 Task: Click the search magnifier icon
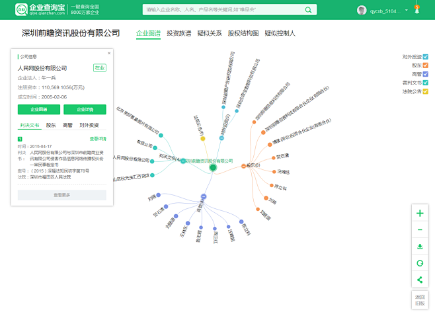(x=308, y=10)
